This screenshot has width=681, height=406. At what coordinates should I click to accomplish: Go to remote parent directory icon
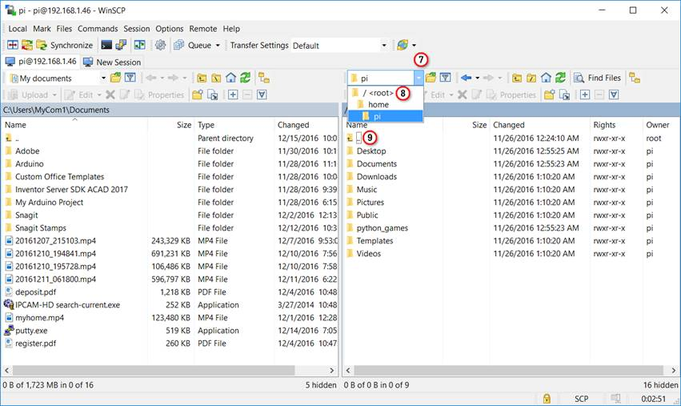[x=517, y=78]
